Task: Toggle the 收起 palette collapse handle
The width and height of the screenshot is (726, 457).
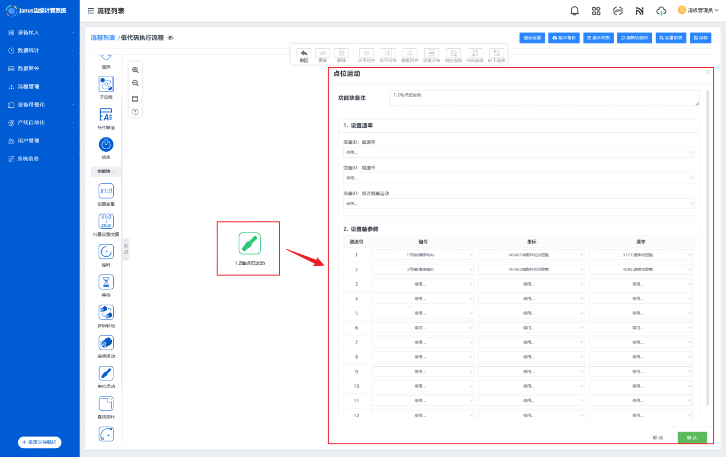Action: tap(126, 249)
